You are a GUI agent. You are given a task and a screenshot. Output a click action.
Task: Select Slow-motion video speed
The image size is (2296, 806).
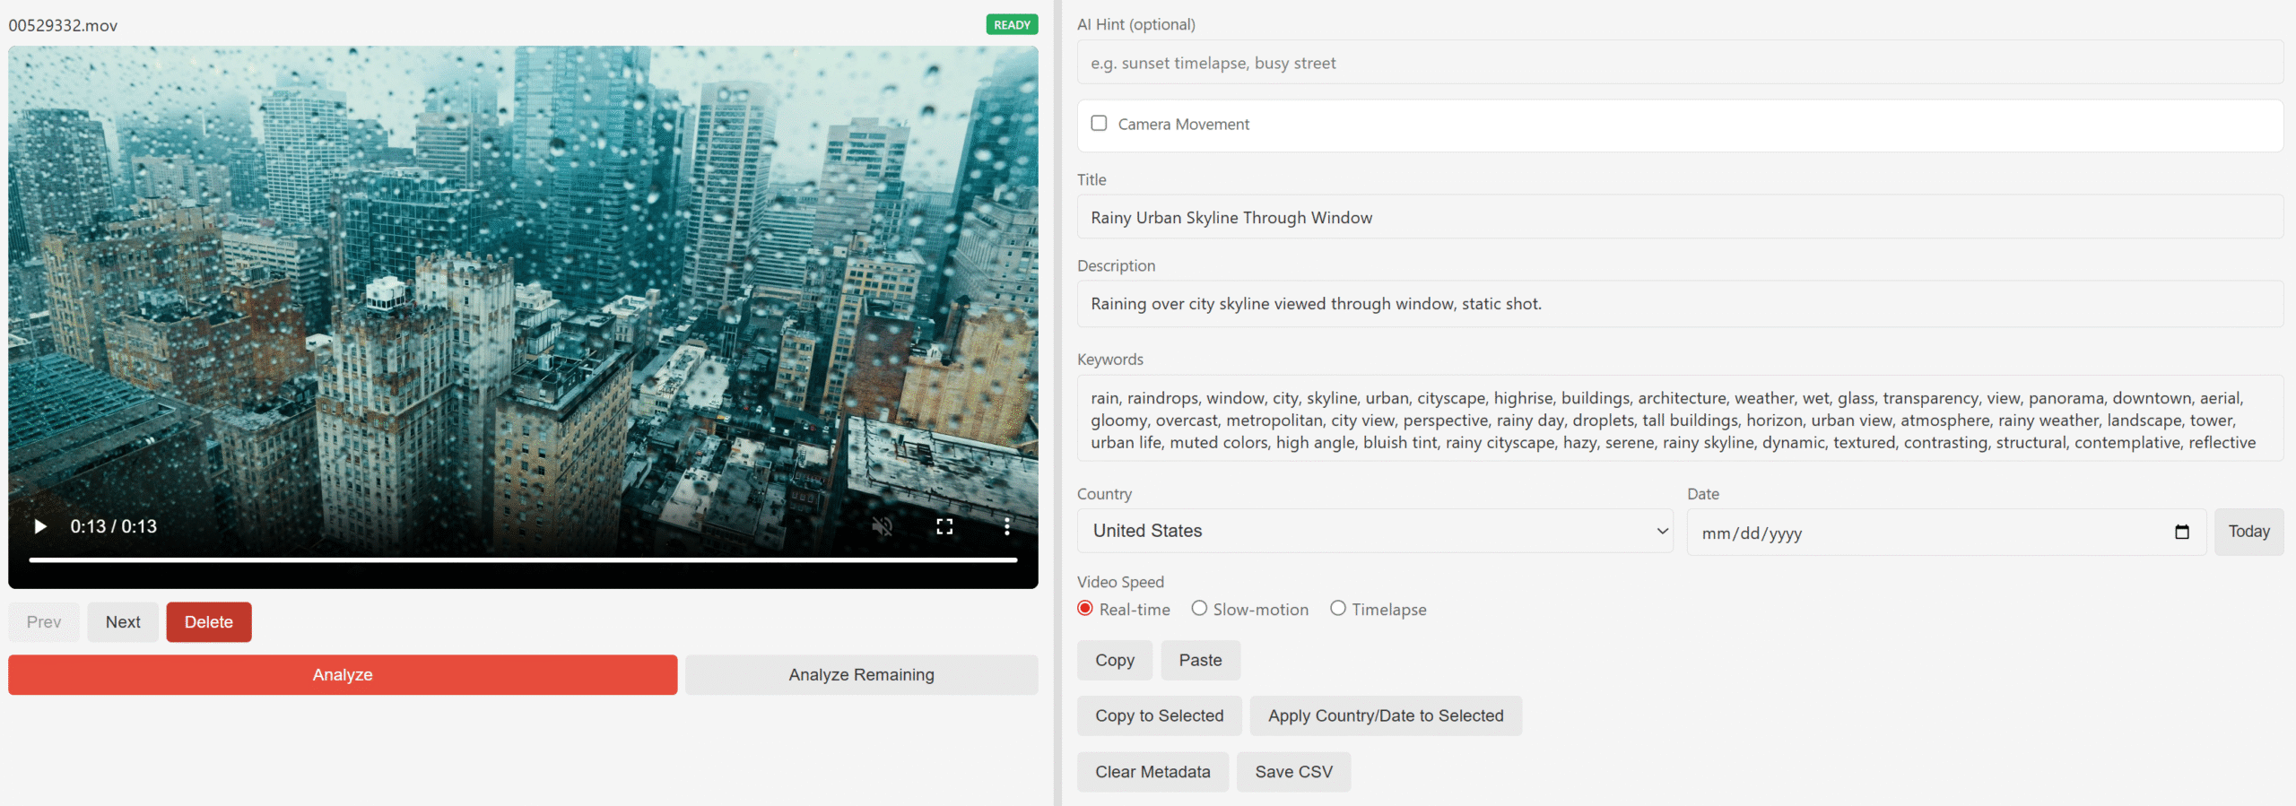tap(1199, 609)
